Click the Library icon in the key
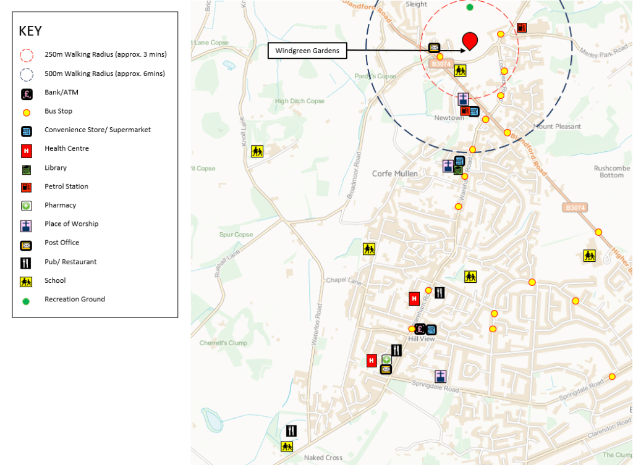Screen dimensions: 633x465 (27, 169)
